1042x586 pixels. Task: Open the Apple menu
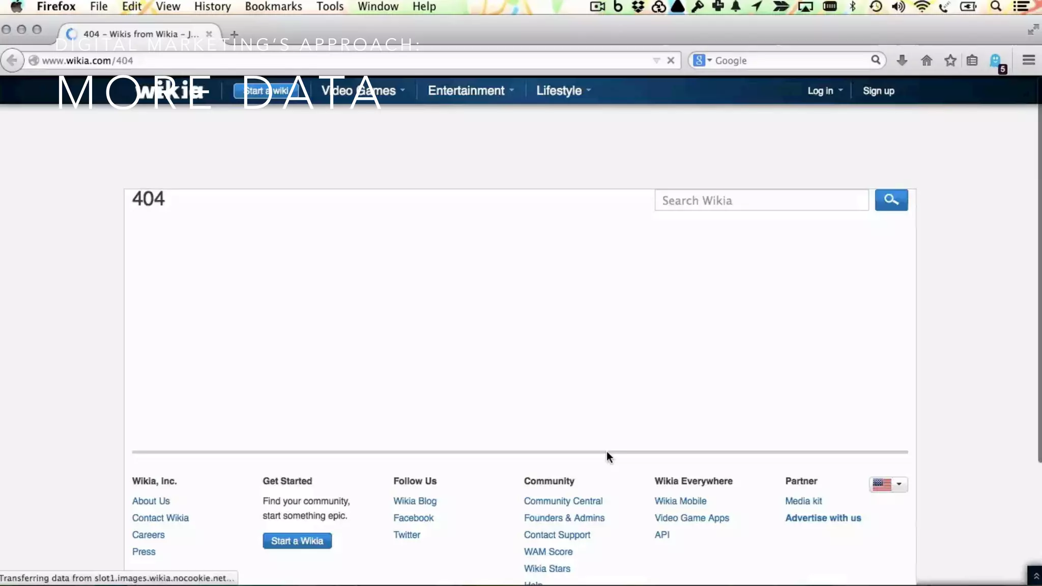point(17,7)
